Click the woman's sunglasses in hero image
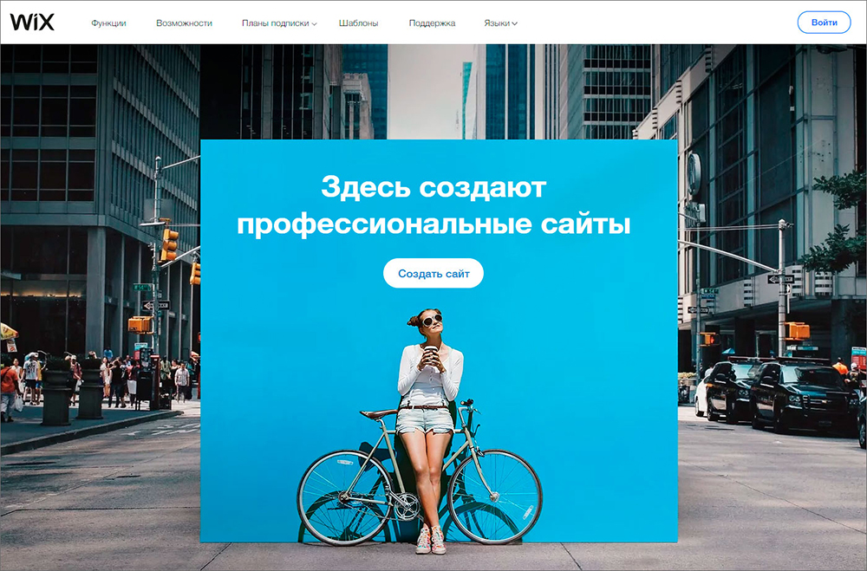The height and width of the screenshot is (571, 867). [x=432, y=320]
